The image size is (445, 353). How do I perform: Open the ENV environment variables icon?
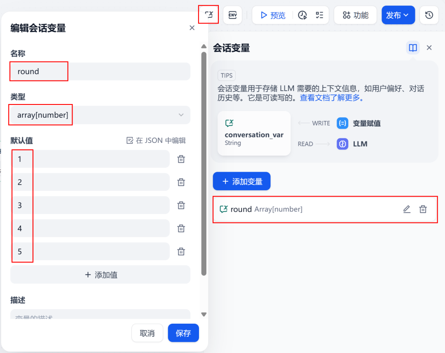[233, 15]
